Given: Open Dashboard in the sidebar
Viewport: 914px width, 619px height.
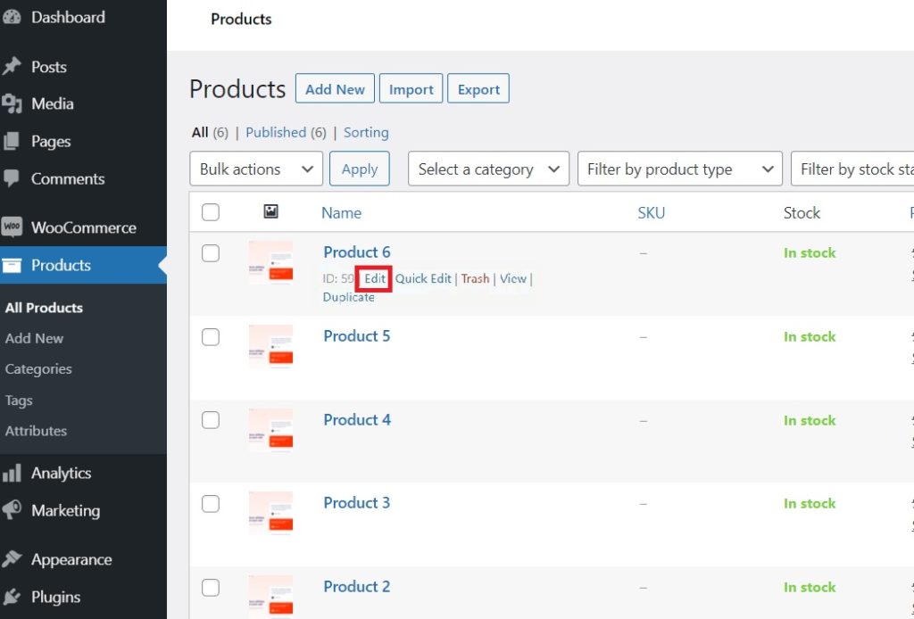Looking at the screenshot, I should (68, 18).
